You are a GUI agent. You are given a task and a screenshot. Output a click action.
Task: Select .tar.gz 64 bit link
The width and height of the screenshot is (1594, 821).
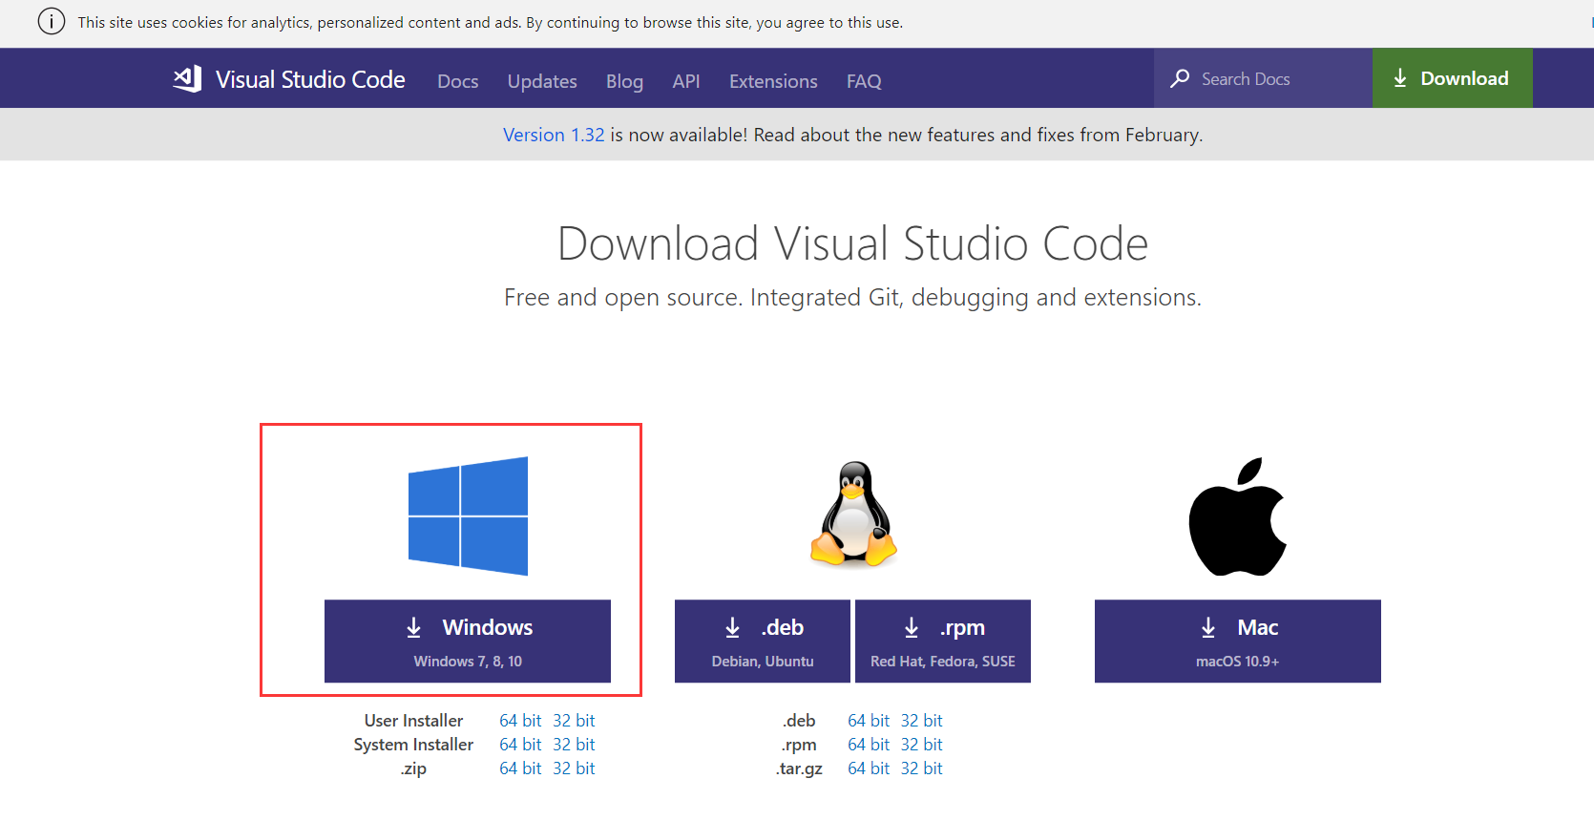tap(869, 768)
